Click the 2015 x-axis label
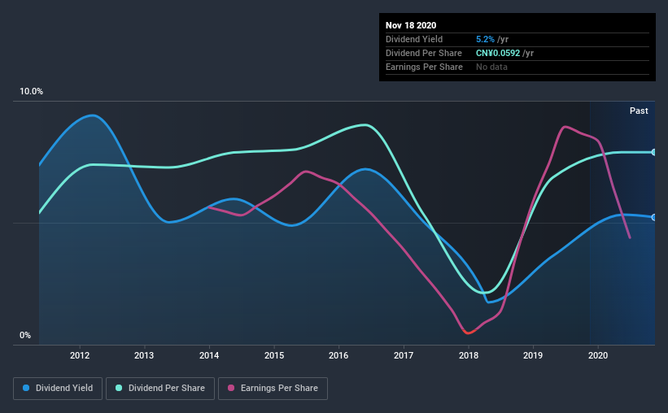 tap(274, 355)
